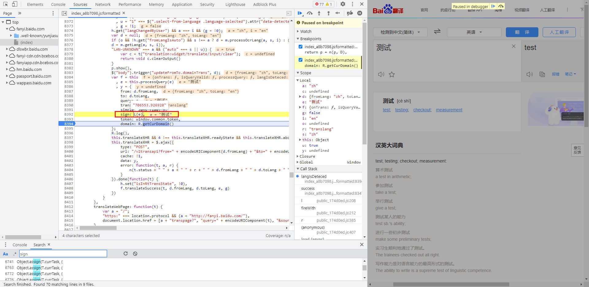Refresh the search results
The height and width of the screenshot is (287, 589).
point(125,254)
